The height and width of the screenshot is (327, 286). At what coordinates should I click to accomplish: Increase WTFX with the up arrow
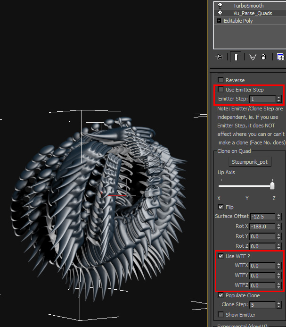(x=279, y=264)
